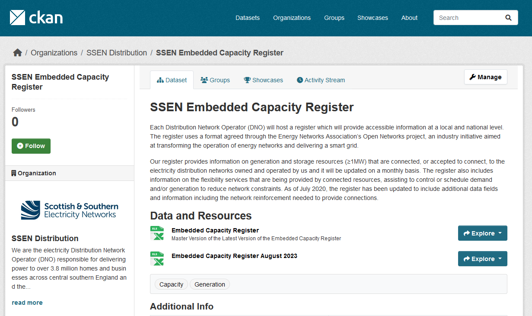532x316 pixels.
Task: Switch to the Activity Stream tab
Action: tap(321, 80)
